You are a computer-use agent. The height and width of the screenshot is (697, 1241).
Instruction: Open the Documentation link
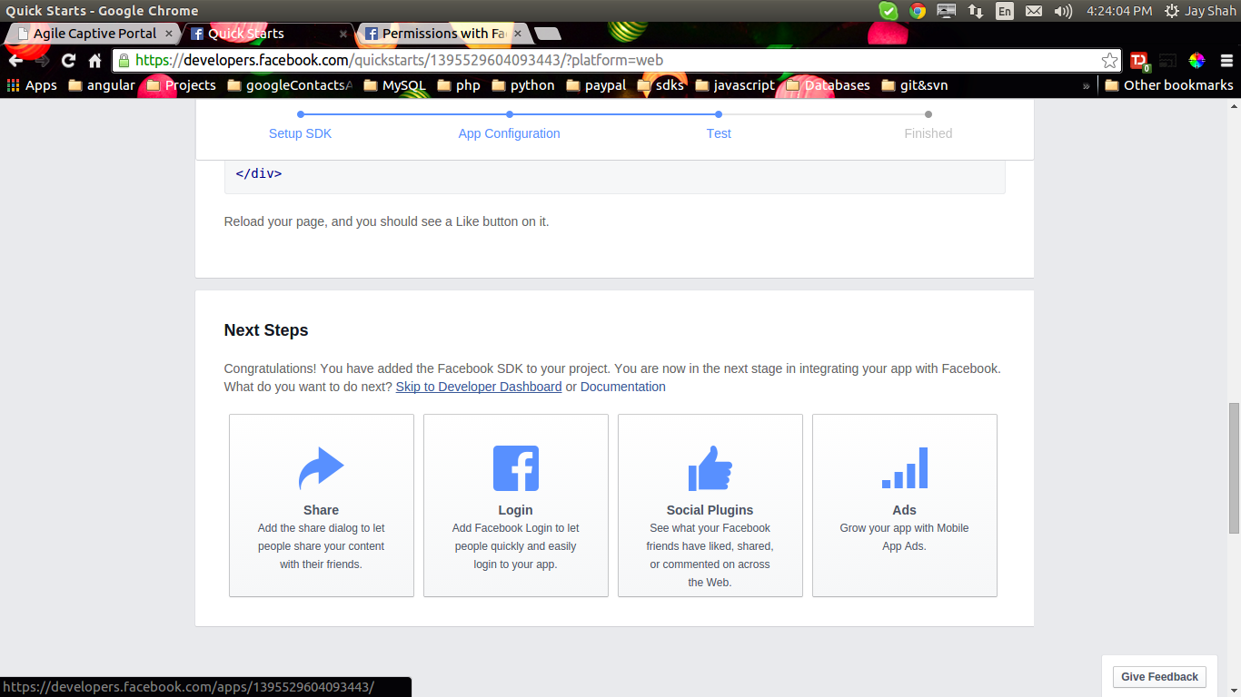pos(623,387)
